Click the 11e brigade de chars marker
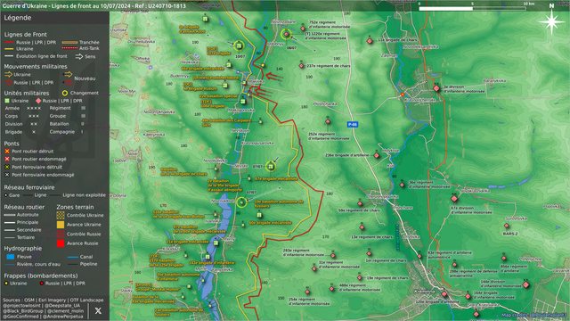Viewport: 570px width, 321px height. pyautogui.click(x=370, y=41)
